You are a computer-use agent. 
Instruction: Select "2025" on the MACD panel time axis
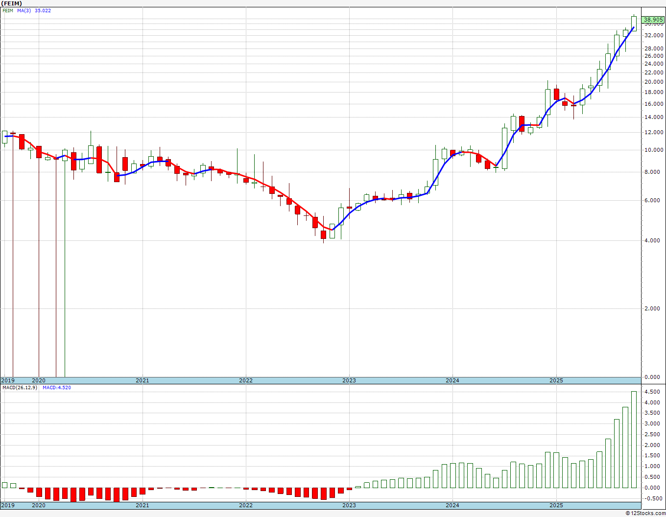(556, 505)
